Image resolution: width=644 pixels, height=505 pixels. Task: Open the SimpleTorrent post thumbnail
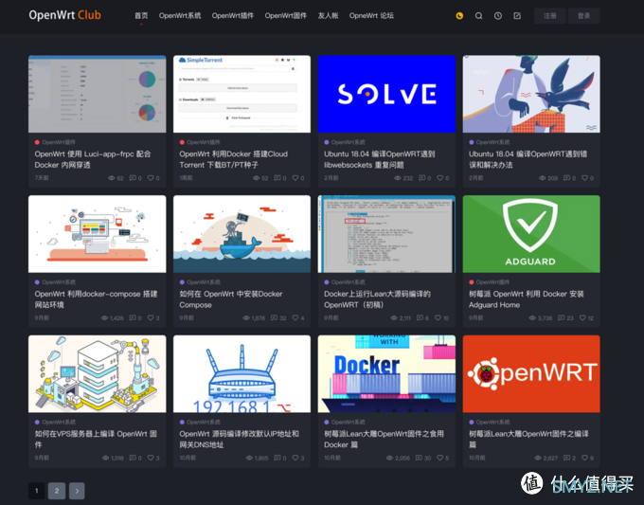[241, 94]
